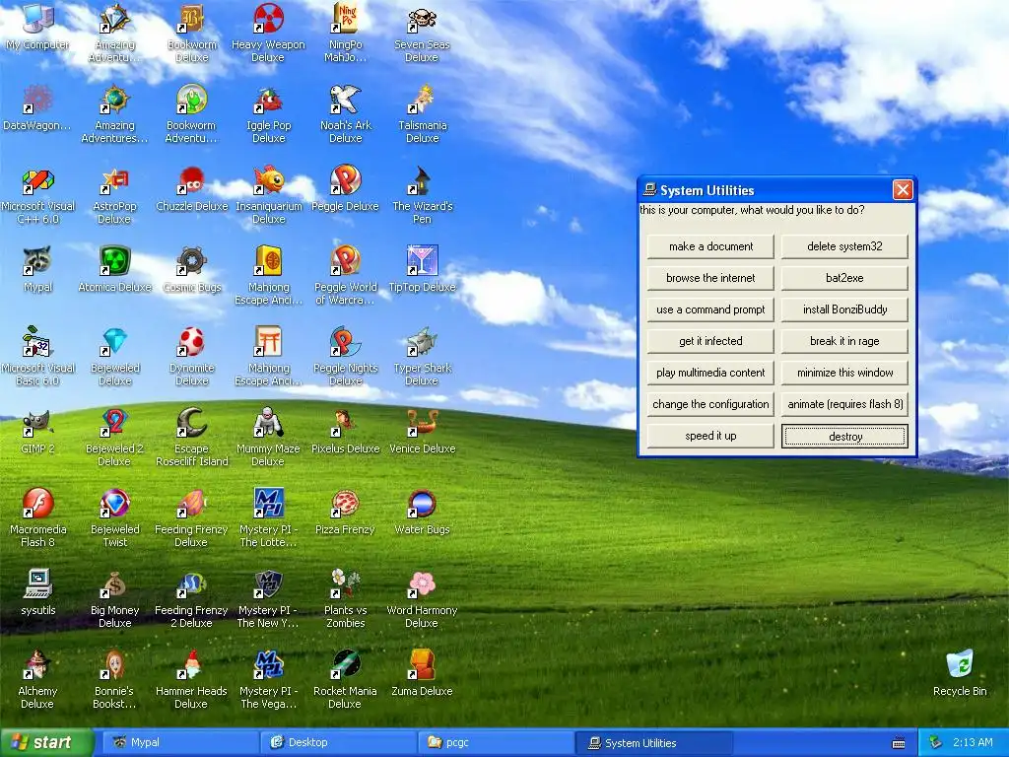Click the "bat2exe" button
This screenshot has height=757, width=1009.
(x=844, y=278)
